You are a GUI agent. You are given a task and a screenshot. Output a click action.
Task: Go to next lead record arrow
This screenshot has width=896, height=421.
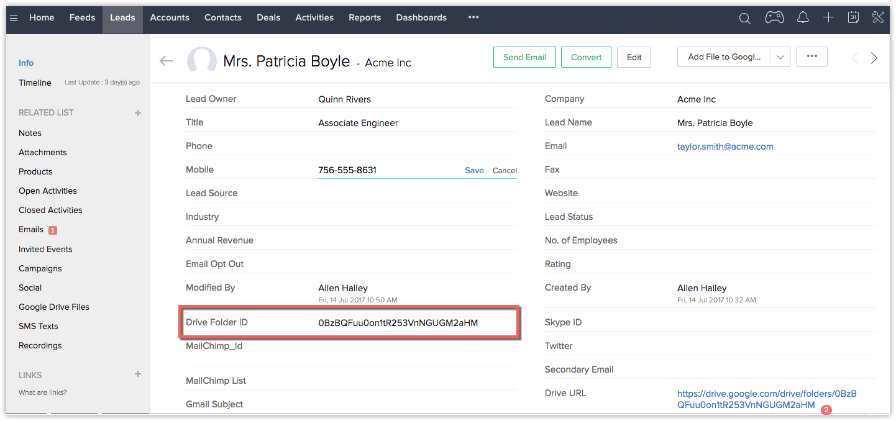tap(874, 58)
